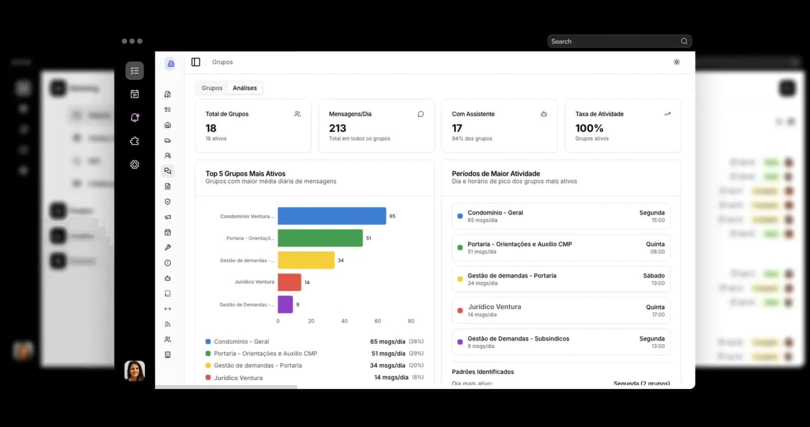This screenshot has width=810, height=427.
Task: Click the robot assistant sidebar icon
Action: [168, 278]
